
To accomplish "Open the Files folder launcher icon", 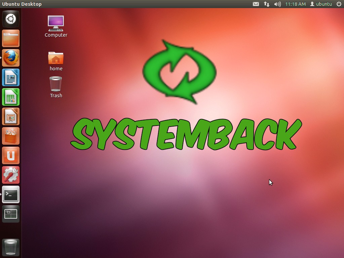I will tap(11, 38).
